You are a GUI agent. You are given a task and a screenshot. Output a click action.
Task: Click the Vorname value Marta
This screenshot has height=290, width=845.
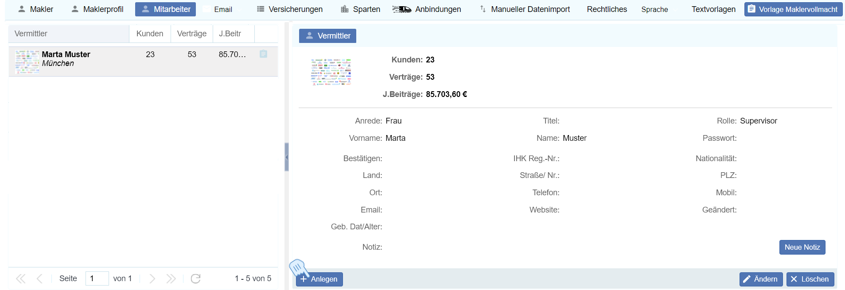tap(396, 138)
